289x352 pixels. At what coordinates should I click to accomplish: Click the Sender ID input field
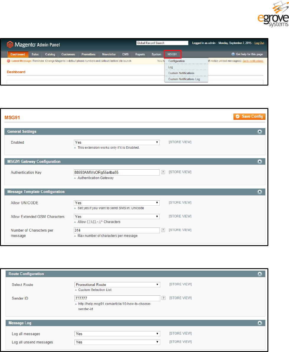pyautogui.click(x=117, y=298)
